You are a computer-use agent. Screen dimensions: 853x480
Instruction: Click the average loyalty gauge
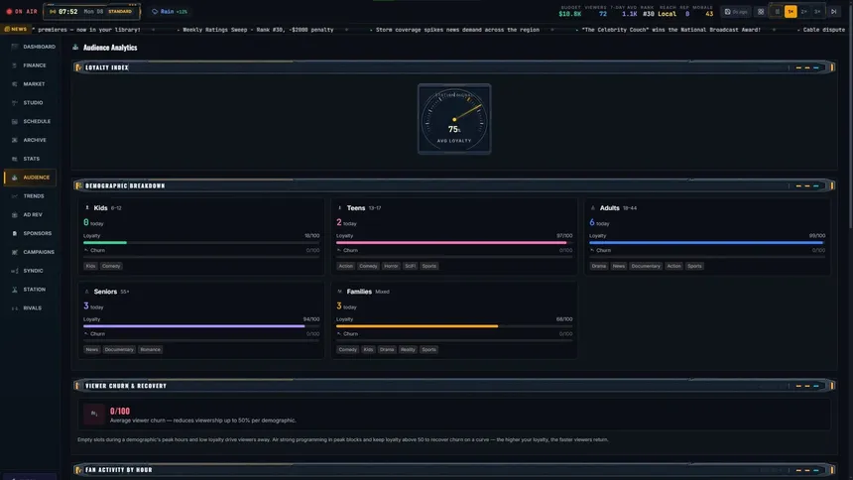coord(454,119)
